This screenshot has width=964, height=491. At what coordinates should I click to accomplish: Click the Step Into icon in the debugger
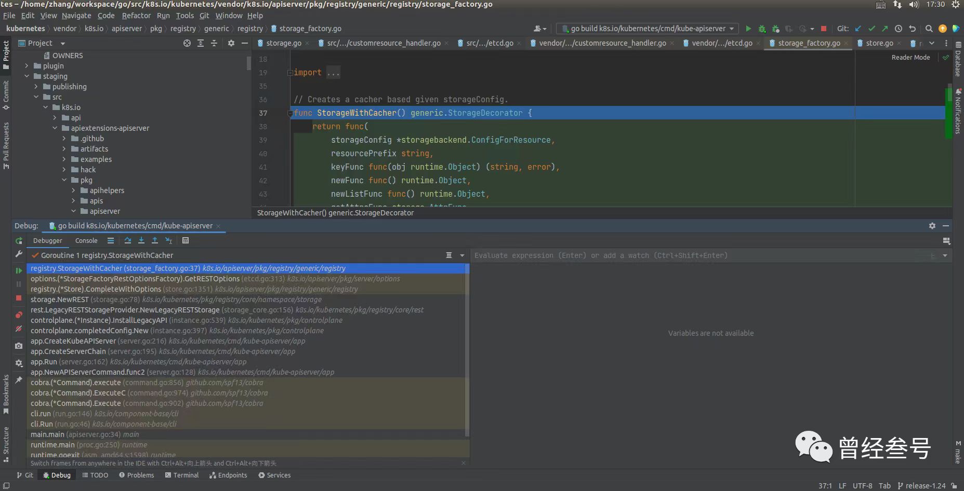pos(141,240)
